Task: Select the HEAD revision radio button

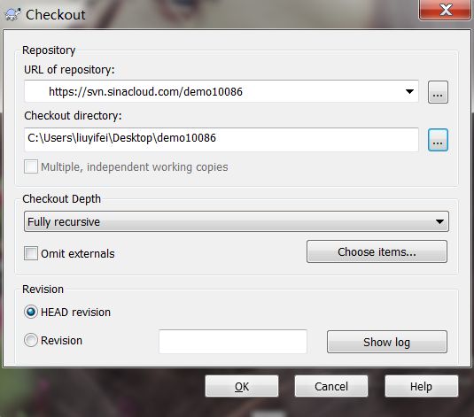Action: (x=31, y=312)
